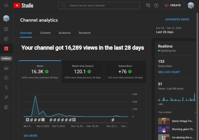Go to Content via sidebar video icon
Image resolution: width=199 pixels, height=140 pixels.
point(6,39)
